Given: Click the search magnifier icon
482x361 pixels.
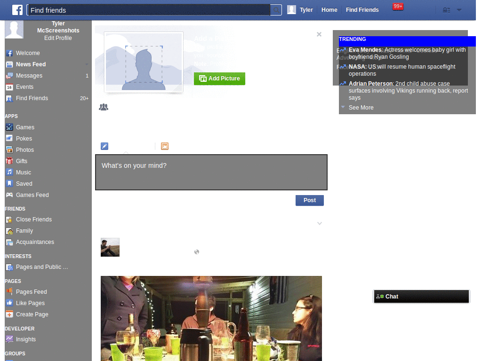Looking at the screenshot, I should coord(276,10).
